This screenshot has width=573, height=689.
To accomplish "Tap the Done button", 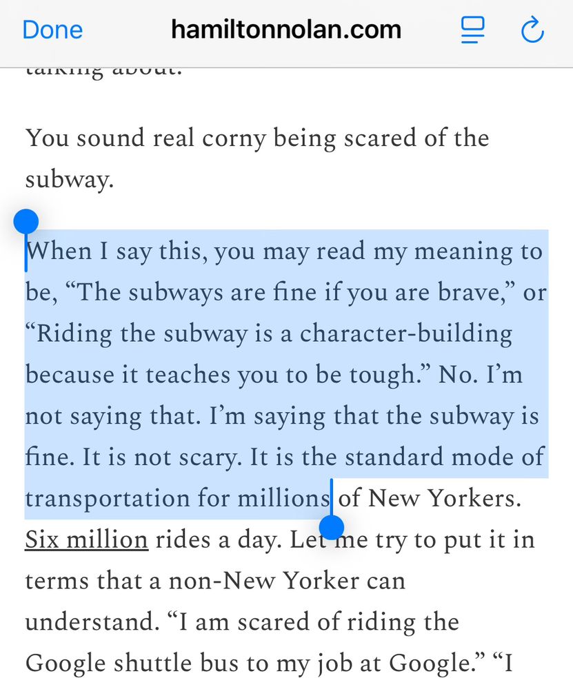I will click(x=52, y=30).
